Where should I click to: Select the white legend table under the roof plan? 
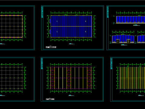[51, 47]
